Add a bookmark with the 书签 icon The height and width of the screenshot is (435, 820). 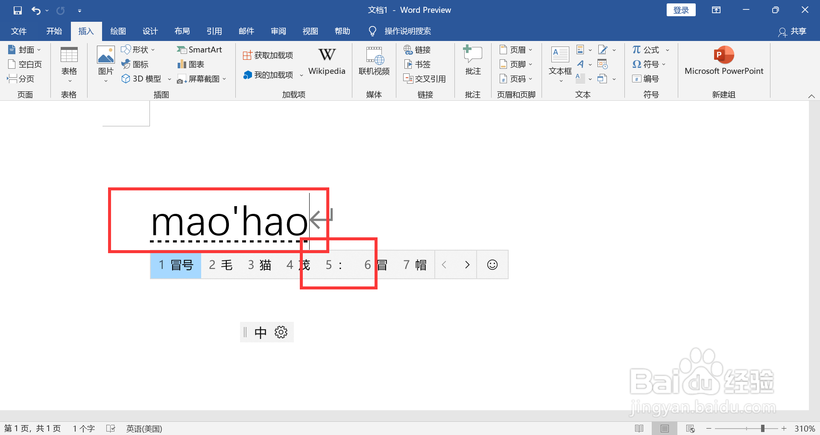point(417,64)
